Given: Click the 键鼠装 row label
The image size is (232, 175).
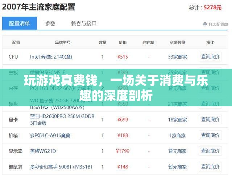Looking at the screenshot, I should [15, 167].
